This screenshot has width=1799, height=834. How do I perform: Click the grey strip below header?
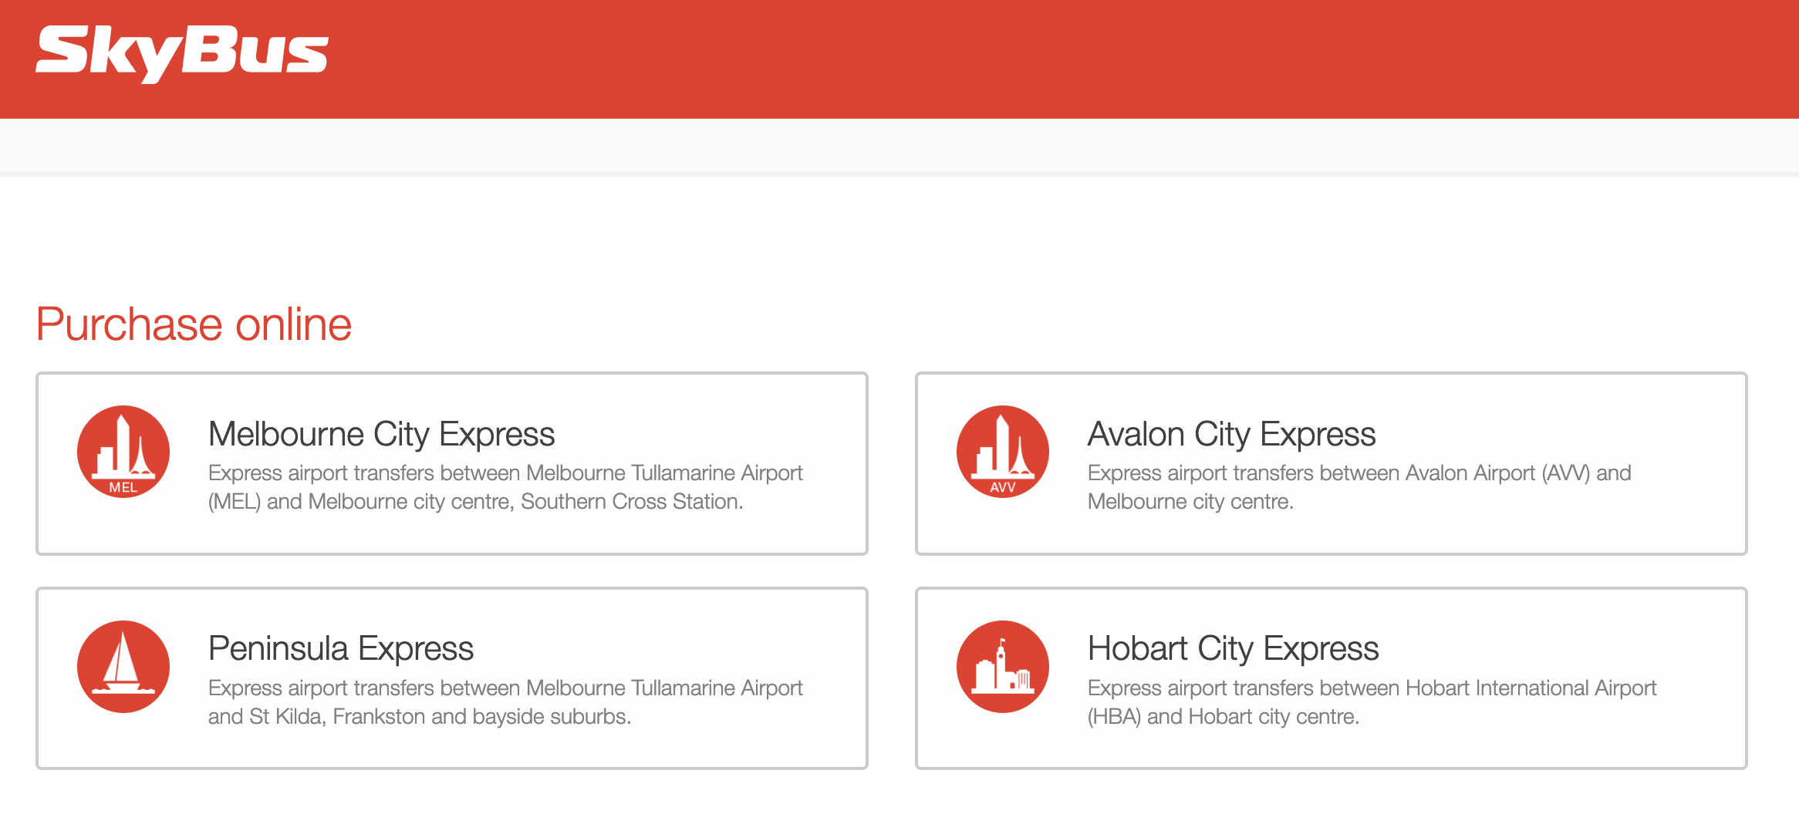tap(899, 145)
